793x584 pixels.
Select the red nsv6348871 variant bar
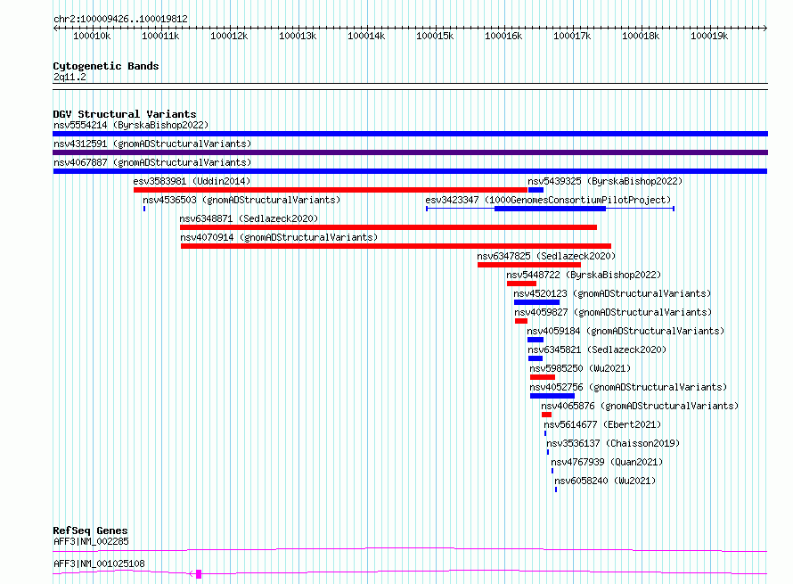pos(388,227)
